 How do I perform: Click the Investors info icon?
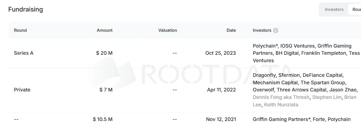(275, 30)
